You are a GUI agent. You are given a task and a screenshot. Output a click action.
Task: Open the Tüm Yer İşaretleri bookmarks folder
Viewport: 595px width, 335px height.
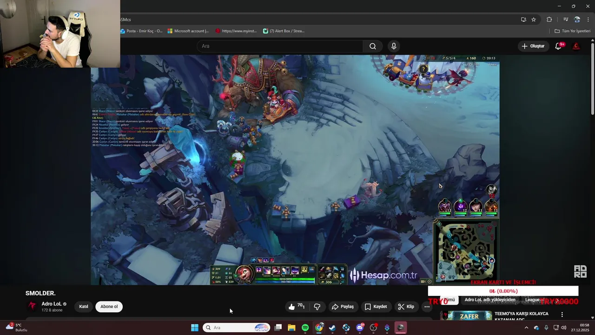click(x=573, y=31)
